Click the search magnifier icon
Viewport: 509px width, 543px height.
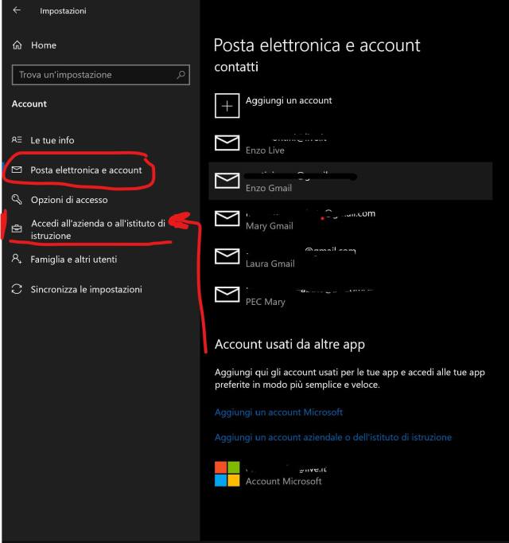point(182,75)
